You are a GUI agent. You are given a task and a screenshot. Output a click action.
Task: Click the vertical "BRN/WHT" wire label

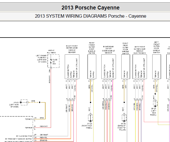[109, 106]
